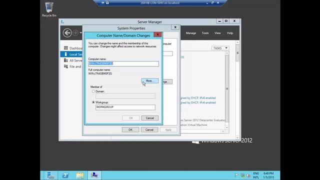Open the View menu in Server Manager
This screenshot has width=320, height=180.
pyautogui.click(x=217, y=33)
